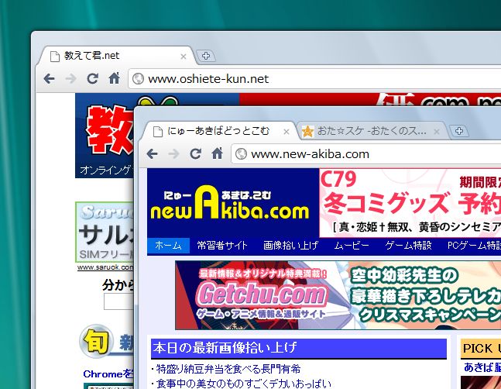Viewport: 501px width, 389px height.
Task: Click globe icon beside www.oshiete-kun.net
Action: [x=138, y=78]
